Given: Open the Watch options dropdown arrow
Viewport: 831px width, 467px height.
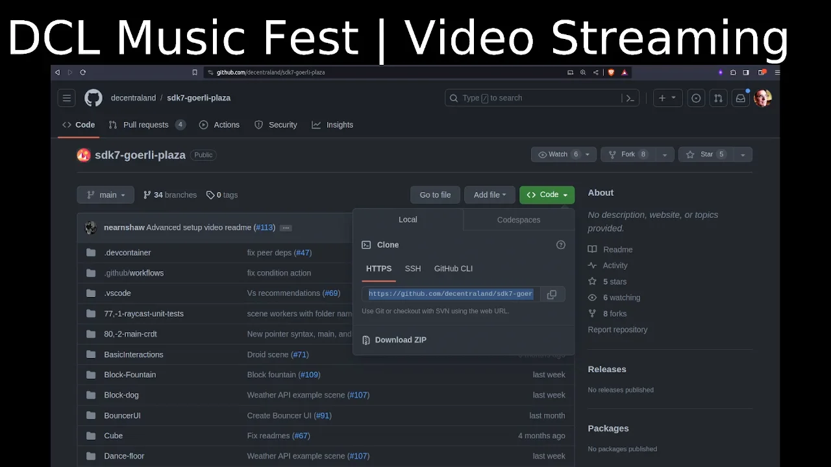Looking at the screenshot, I should coord(588,154).
